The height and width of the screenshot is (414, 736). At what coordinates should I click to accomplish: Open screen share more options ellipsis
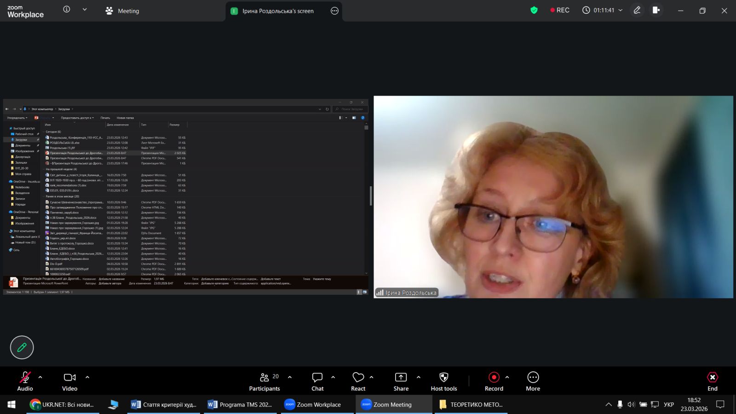334,11
